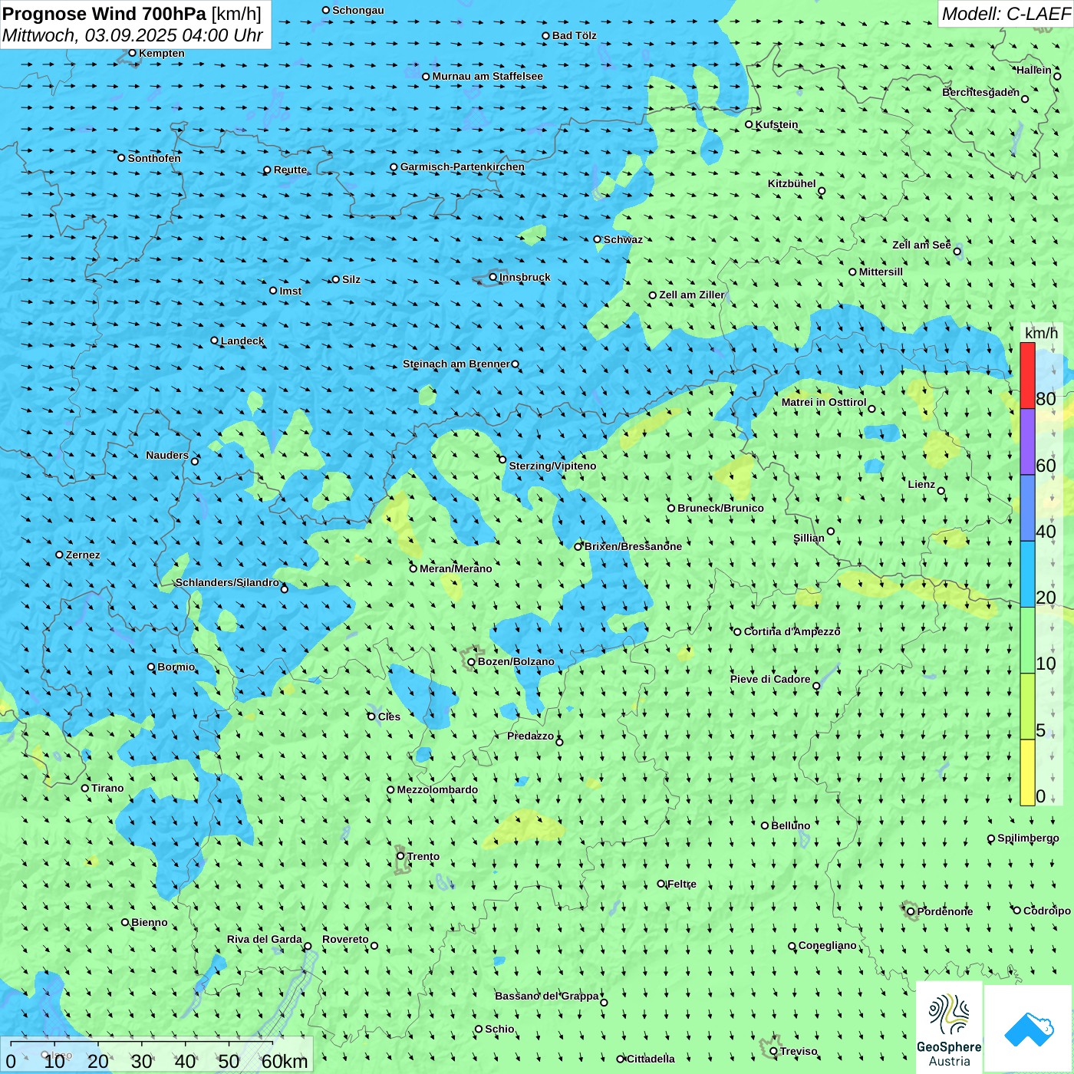Click the Kempten city label
The image size is (1074, 1074).
[x=161, y=53]
